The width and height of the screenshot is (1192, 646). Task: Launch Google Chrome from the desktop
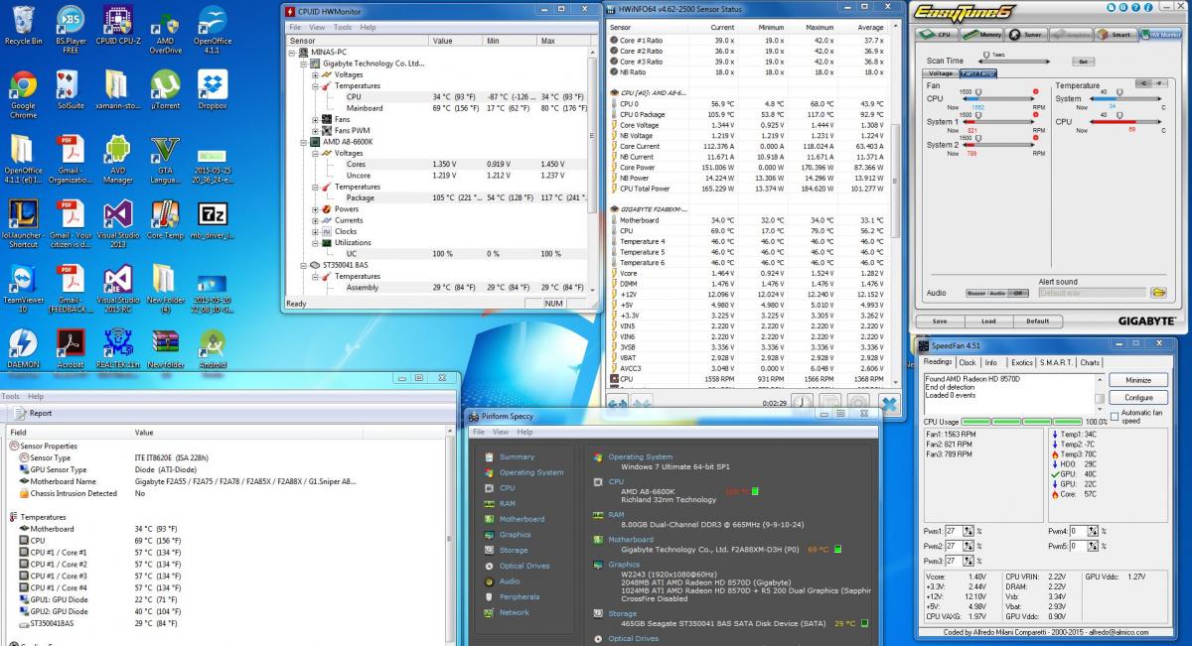click(x=23, y=93)
